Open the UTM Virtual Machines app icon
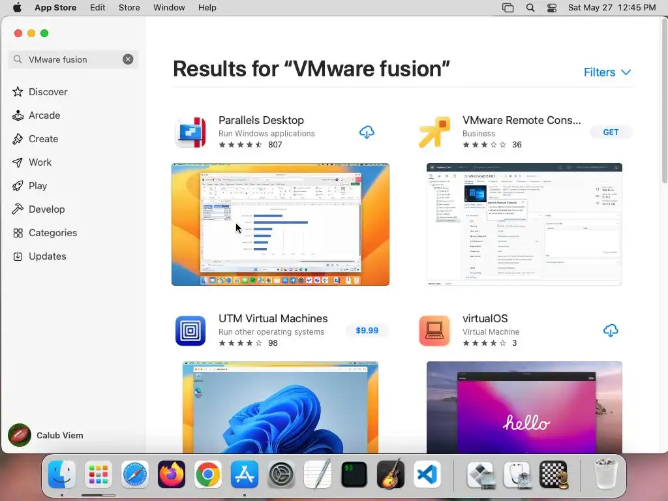This screenshot has width=668, height=501. (x=190, y=330)
